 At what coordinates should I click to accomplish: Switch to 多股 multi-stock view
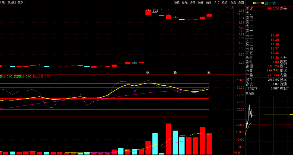click(x=193, y=2)
